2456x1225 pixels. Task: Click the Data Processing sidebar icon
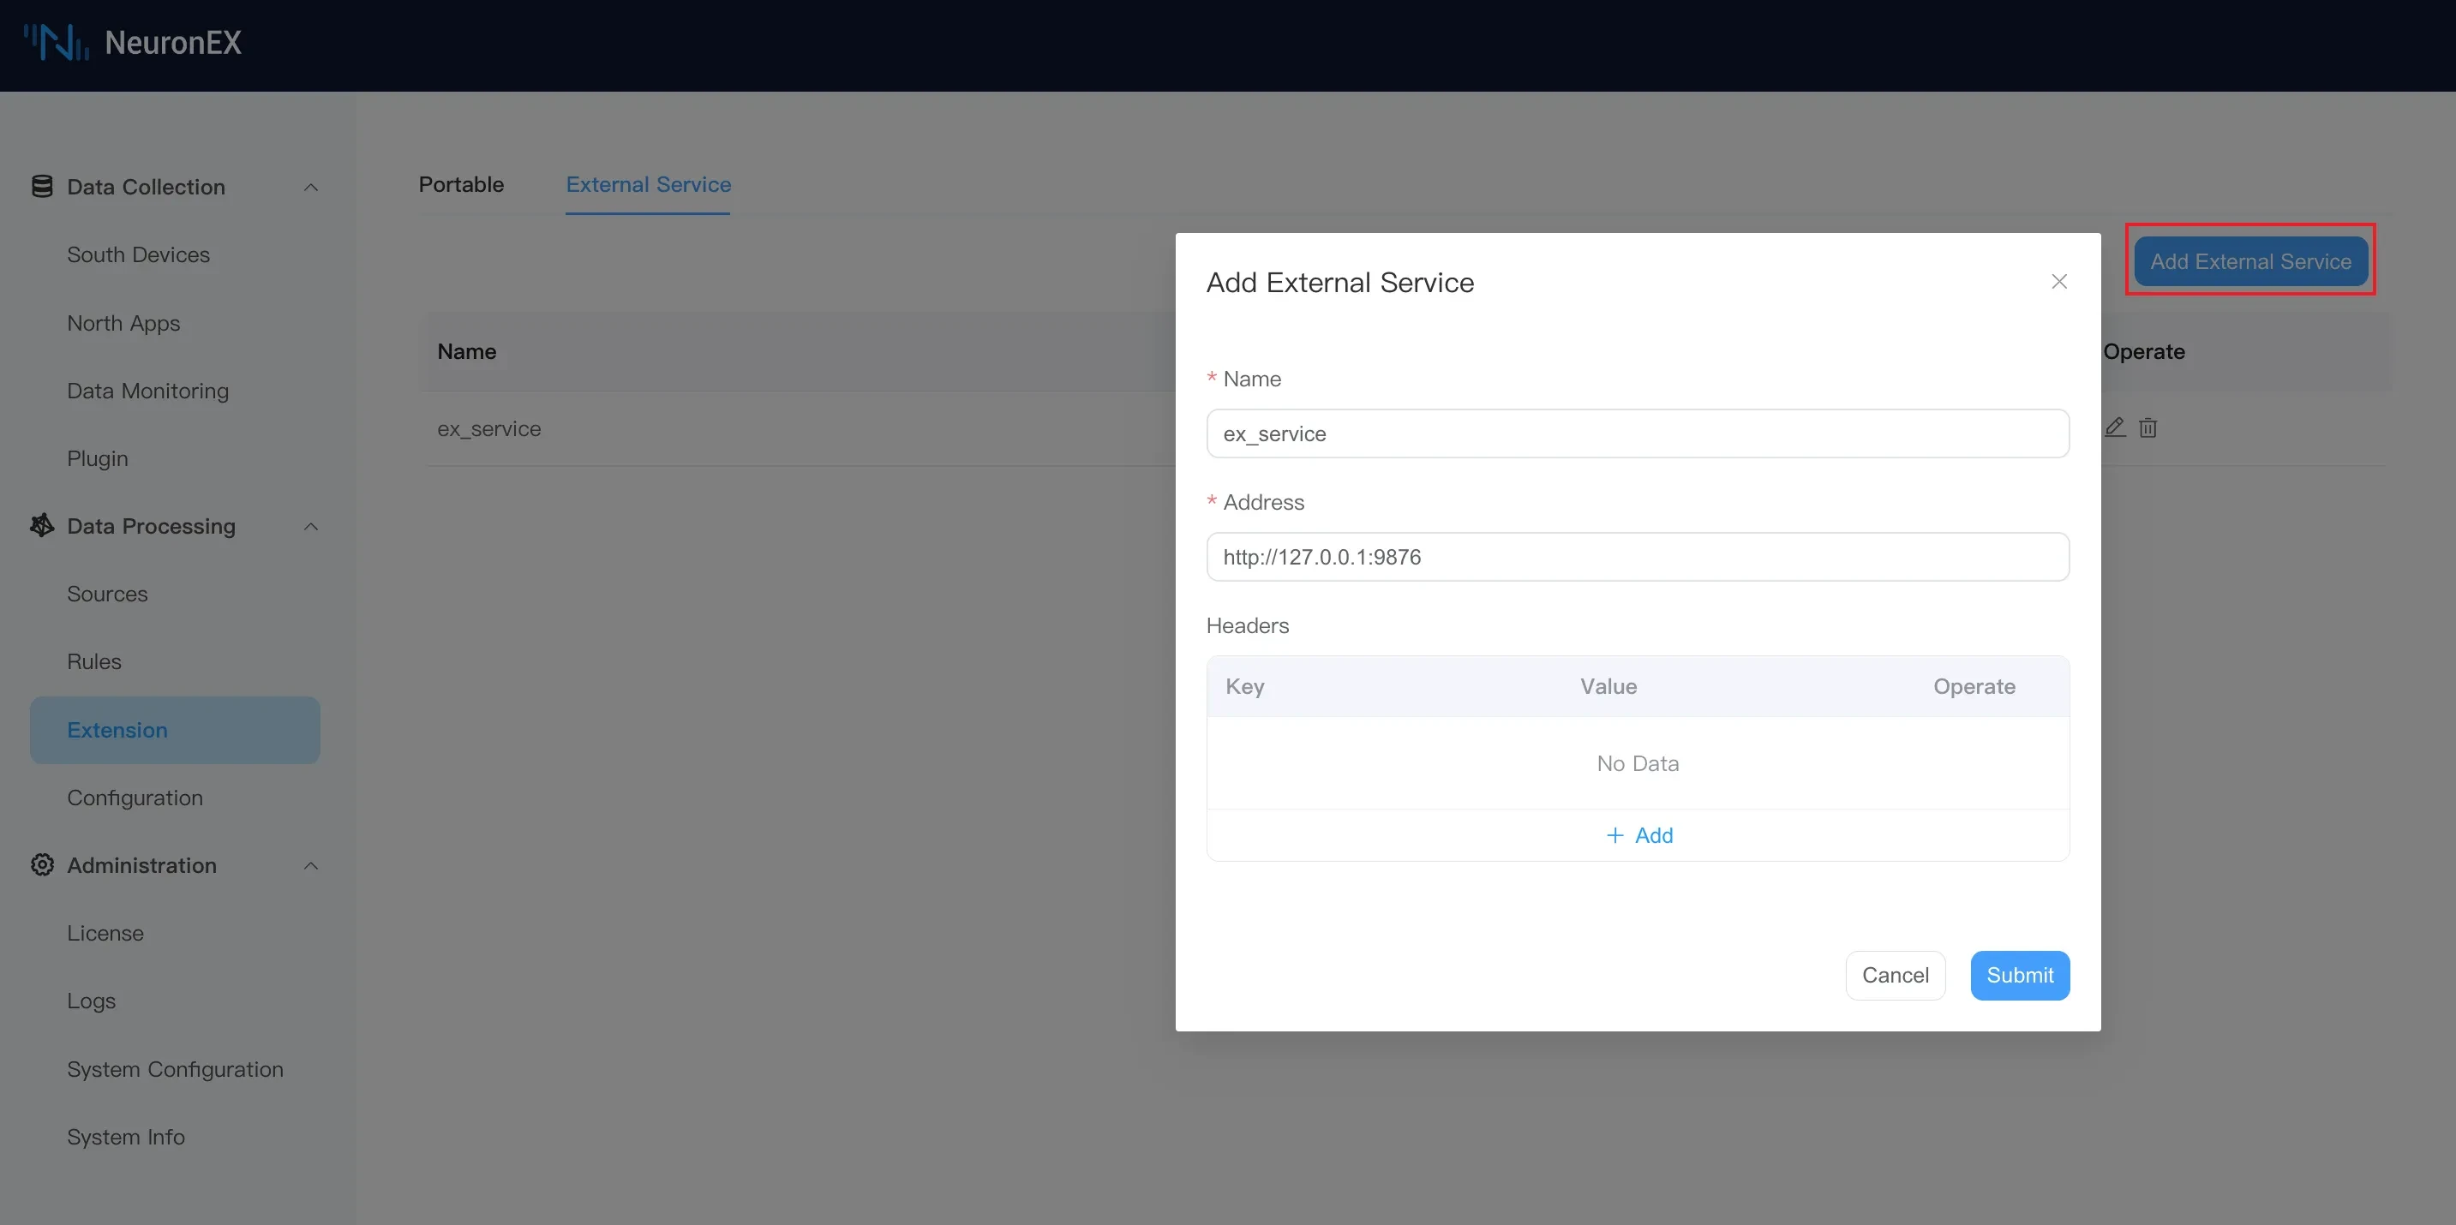[41, 526]
